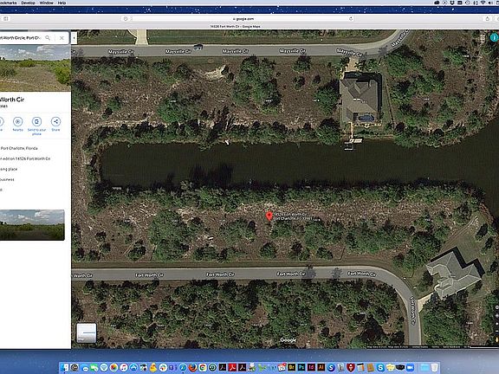Switch map layer with bottom-left thumbnail
Screen dimensions: 499x374
tap(87, 333)
